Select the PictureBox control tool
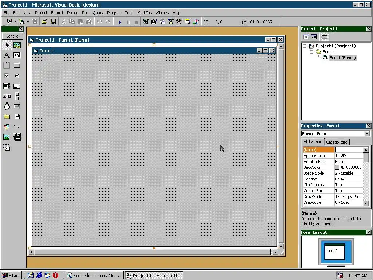Image resolution: width=373 pixels, height=280 pixels. (17, 45)
